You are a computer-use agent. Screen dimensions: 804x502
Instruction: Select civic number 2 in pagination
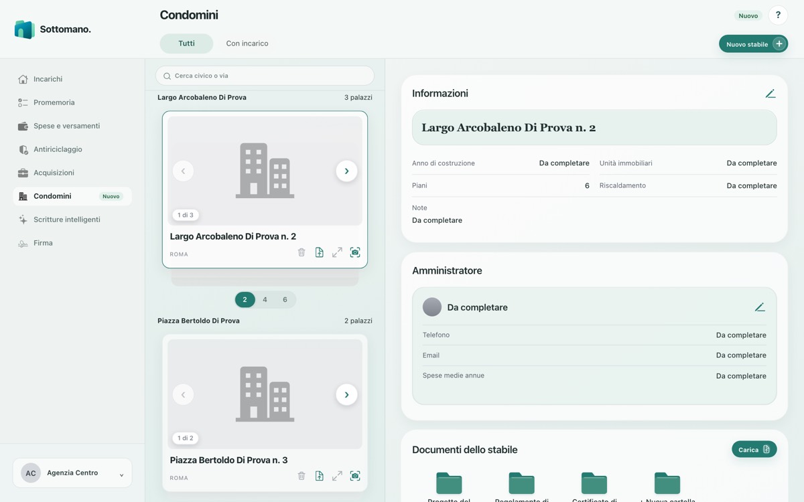[245, 300]
